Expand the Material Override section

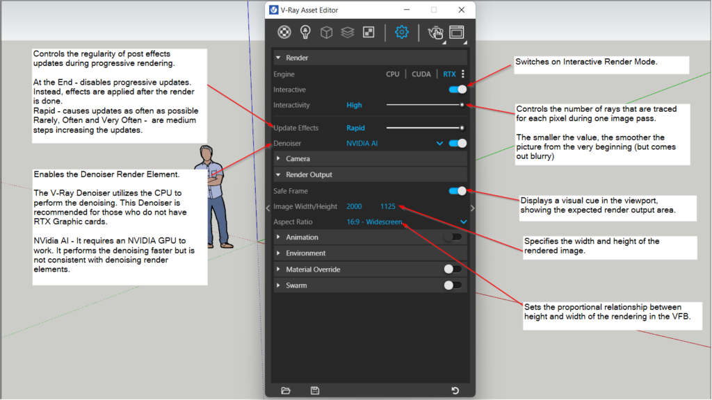[x=278, y=269]
